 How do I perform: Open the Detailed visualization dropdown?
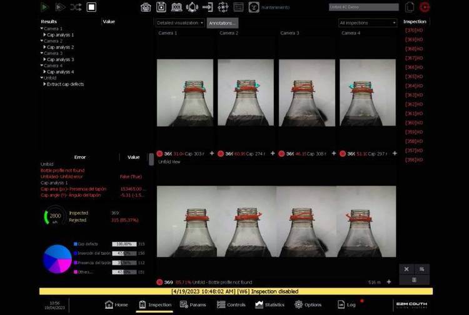pyautogui.click(x=180, y=22)
